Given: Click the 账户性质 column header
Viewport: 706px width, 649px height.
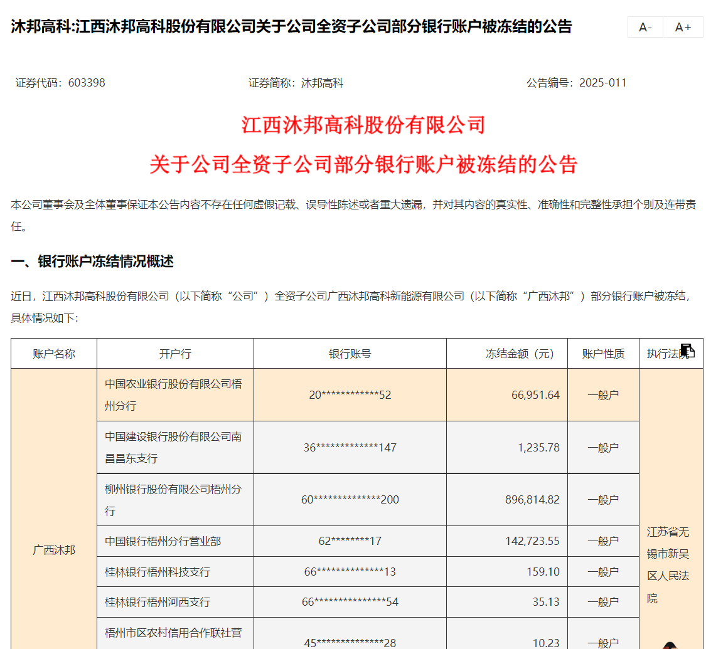Looking at the screenshot, I should (603, 354).
